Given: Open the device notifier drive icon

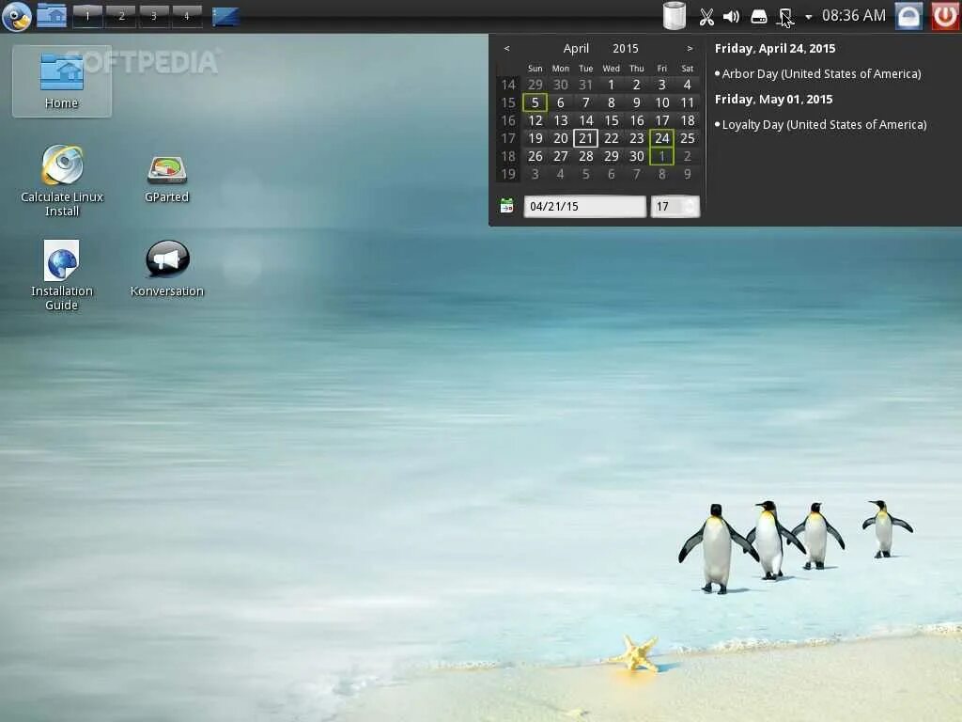Looking at the screenshot, I should point(759,17).
